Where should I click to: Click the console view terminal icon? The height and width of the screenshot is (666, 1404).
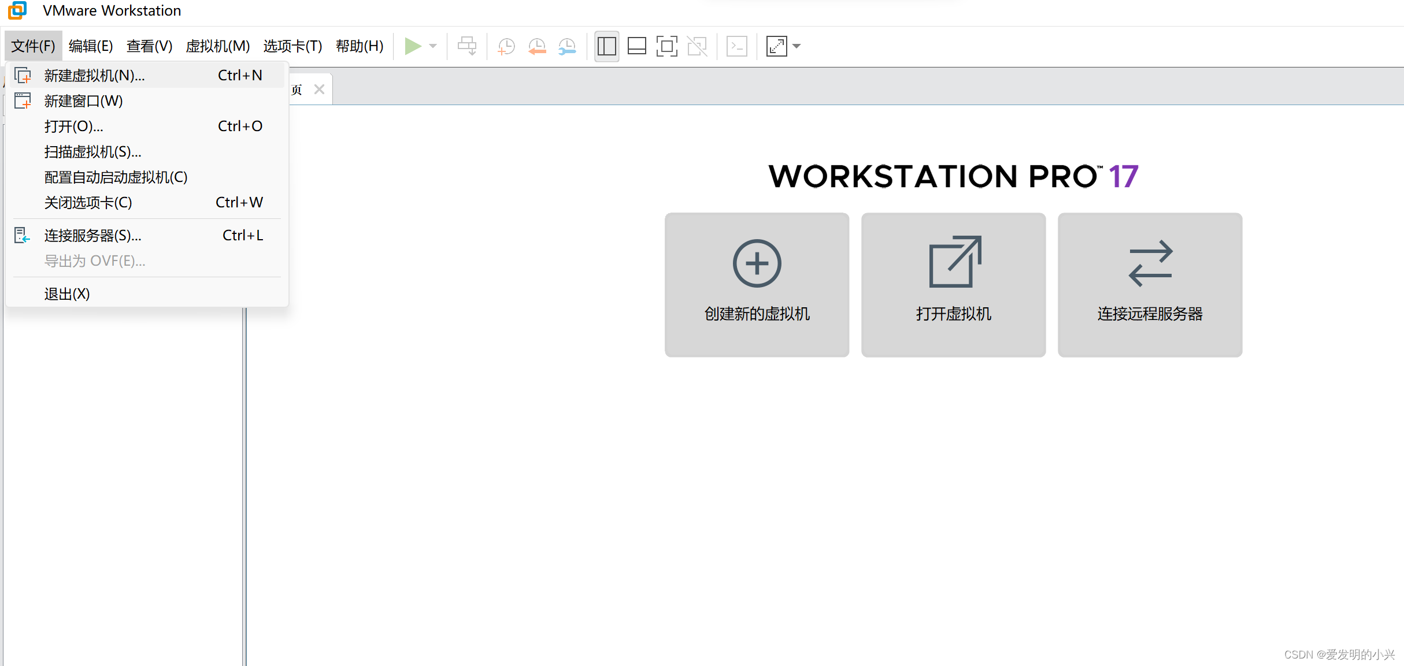[x=736, y=46]
